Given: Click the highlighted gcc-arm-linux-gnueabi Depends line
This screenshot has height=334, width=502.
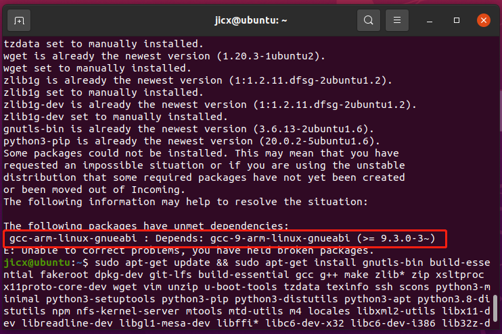Looking at the screenshot, I should click(x=222, y=238).
